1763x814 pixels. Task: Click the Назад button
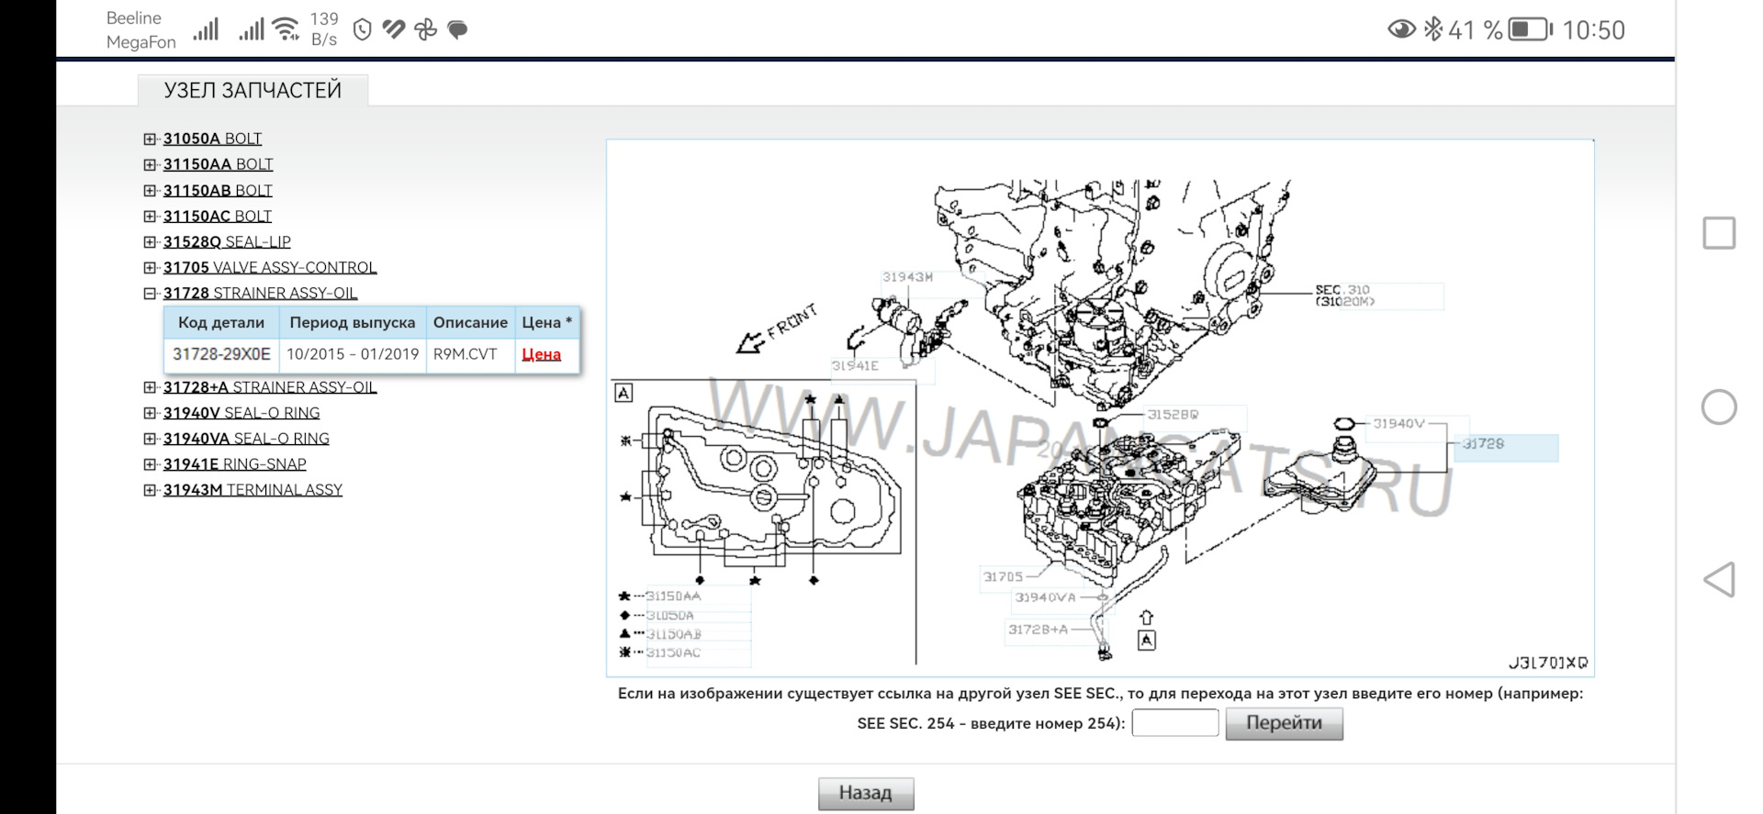pos(866,793)
